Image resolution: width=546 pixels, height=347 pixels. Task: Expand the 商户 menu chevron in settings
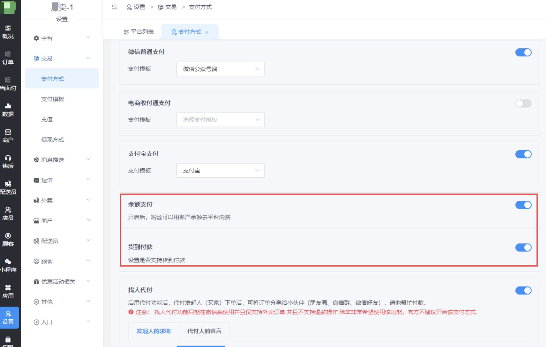[88, 220]
